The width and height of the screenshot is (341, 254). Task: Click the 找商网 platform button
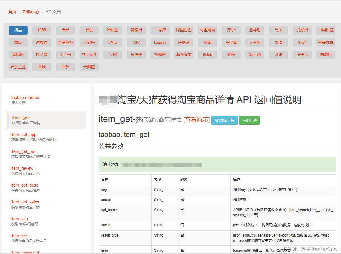point(160,55)
